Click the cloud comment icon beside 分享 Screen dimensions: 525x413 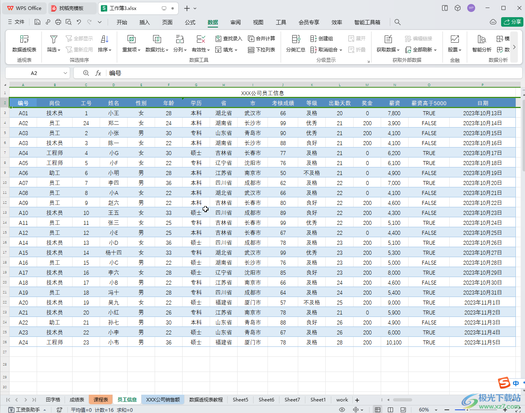click(x=493, y=22)
